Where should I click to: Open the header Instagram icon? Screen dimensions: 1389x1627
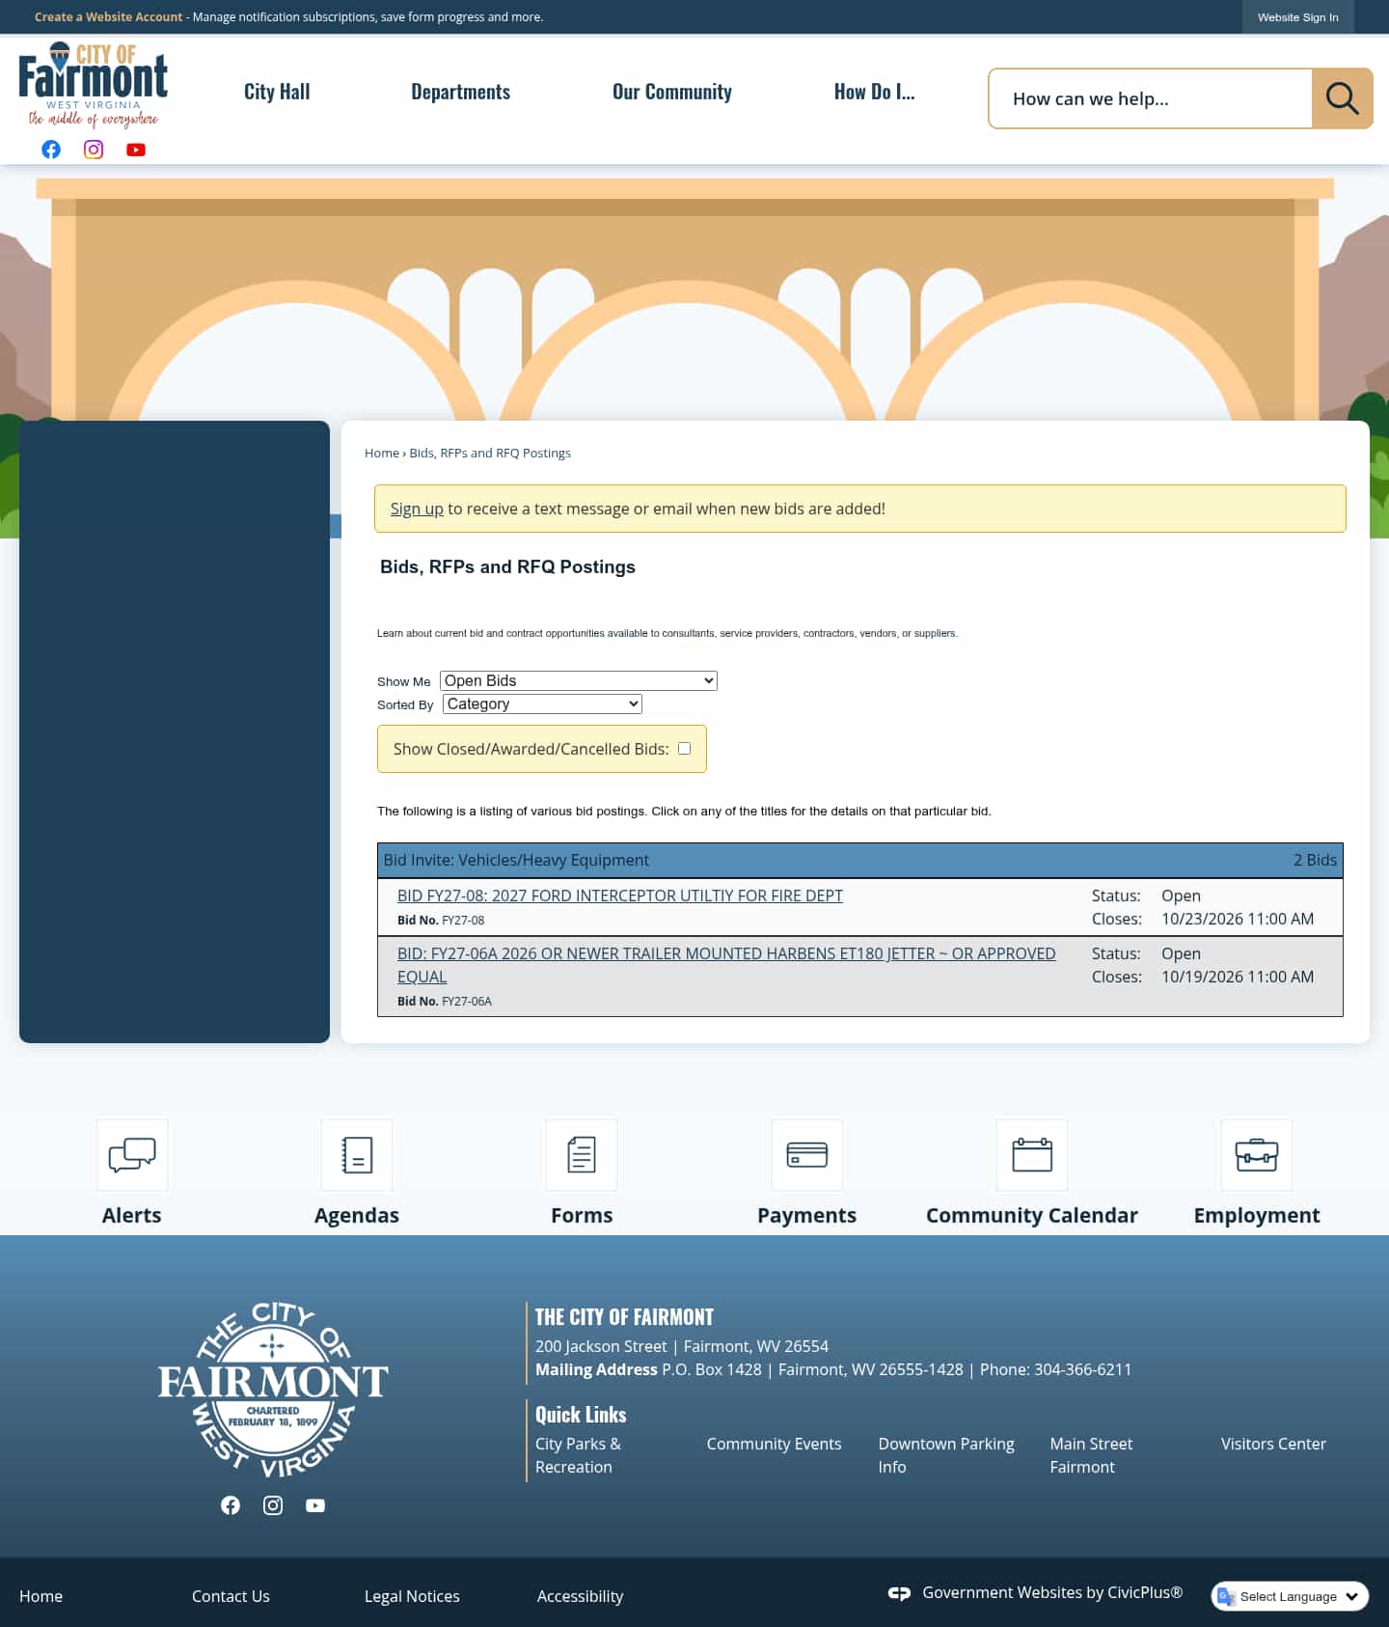pos(94,150)
